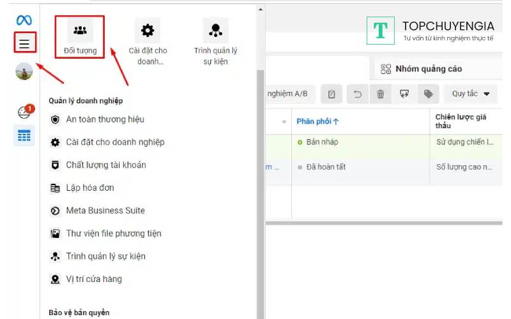
Task: Click An toàn thương hiệu menu item
Action: [x=105, y=119]
